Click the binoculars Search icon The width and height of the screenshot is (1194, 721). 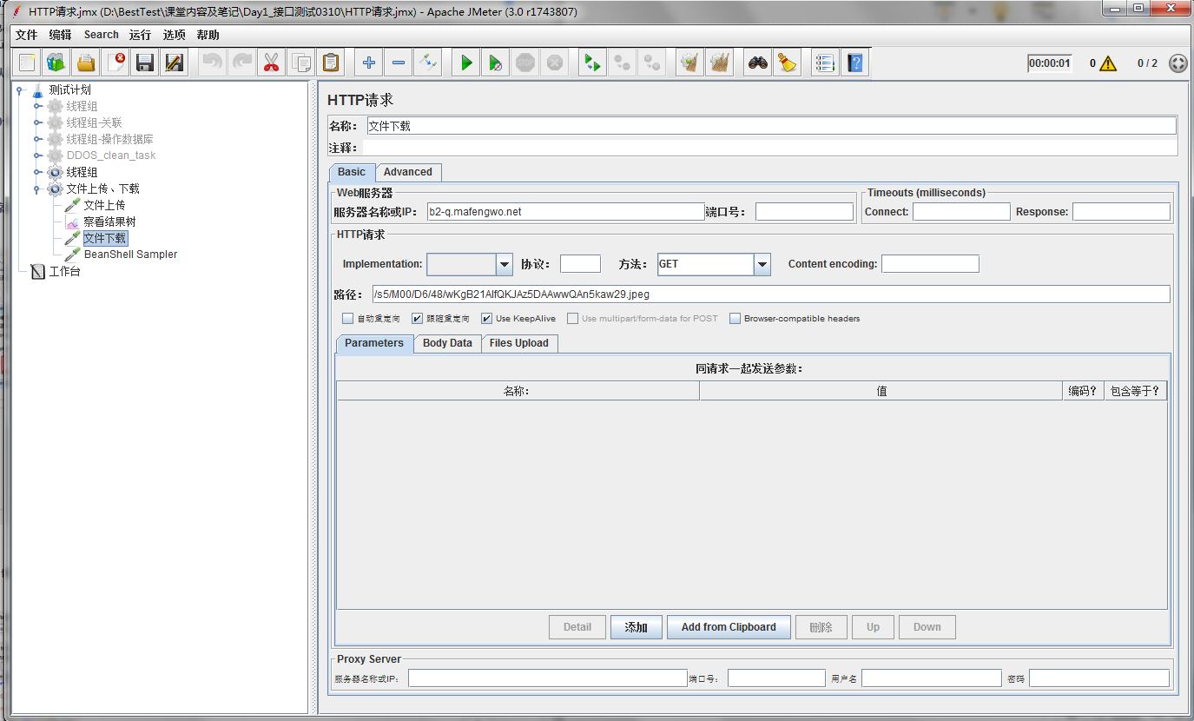click(x=758, y=63)
